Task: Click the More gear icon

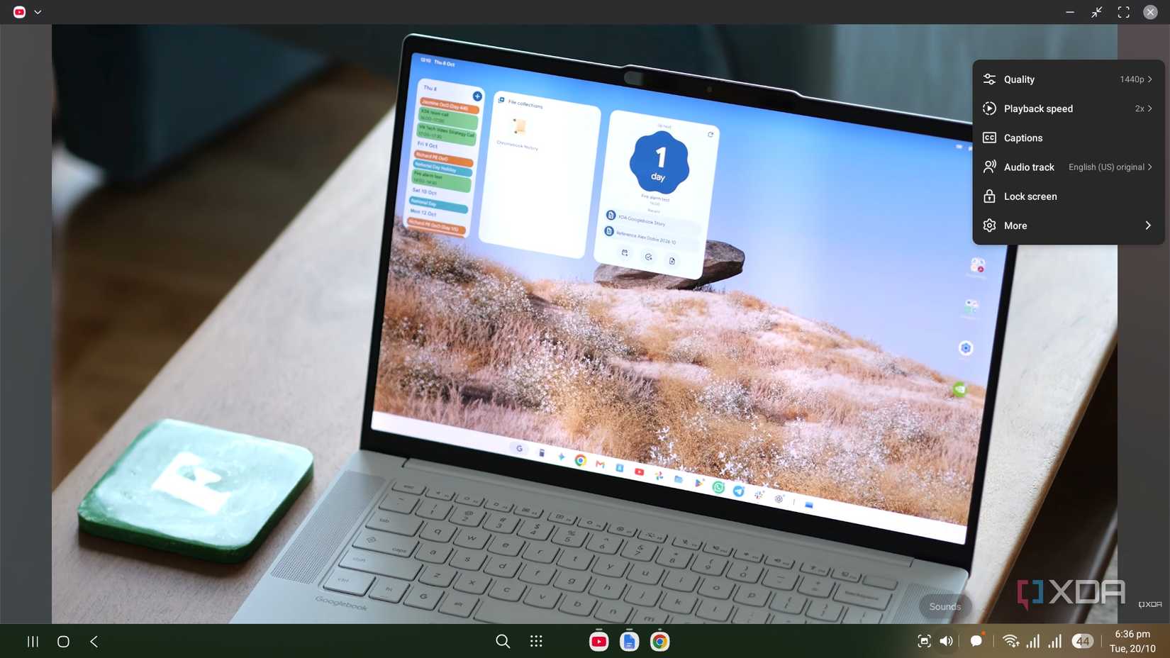Action: [989, 225]
